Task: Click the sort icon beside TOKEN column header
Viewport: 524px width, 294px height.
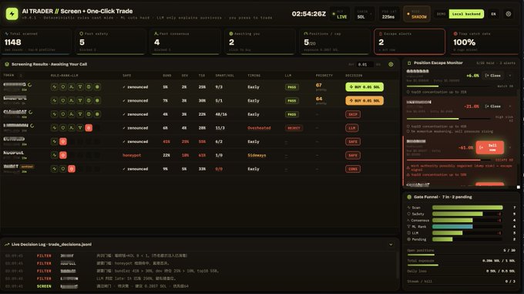Action: point(21,76)
